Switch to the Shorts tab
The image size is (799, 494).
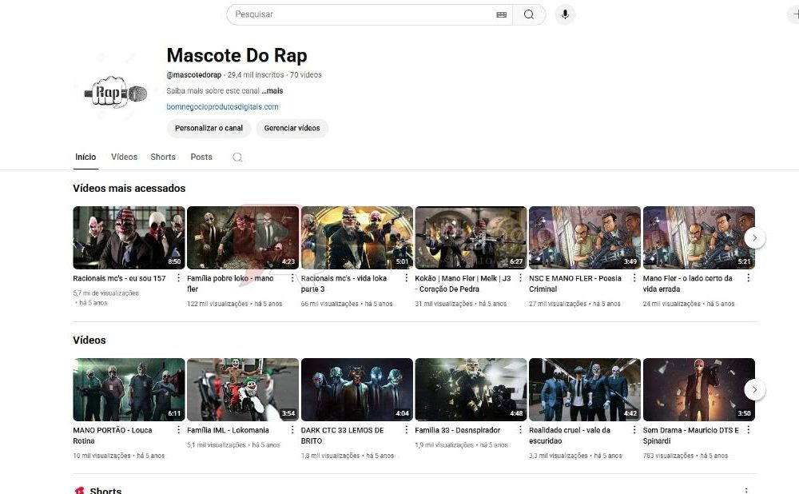click(x=163, y=157)
